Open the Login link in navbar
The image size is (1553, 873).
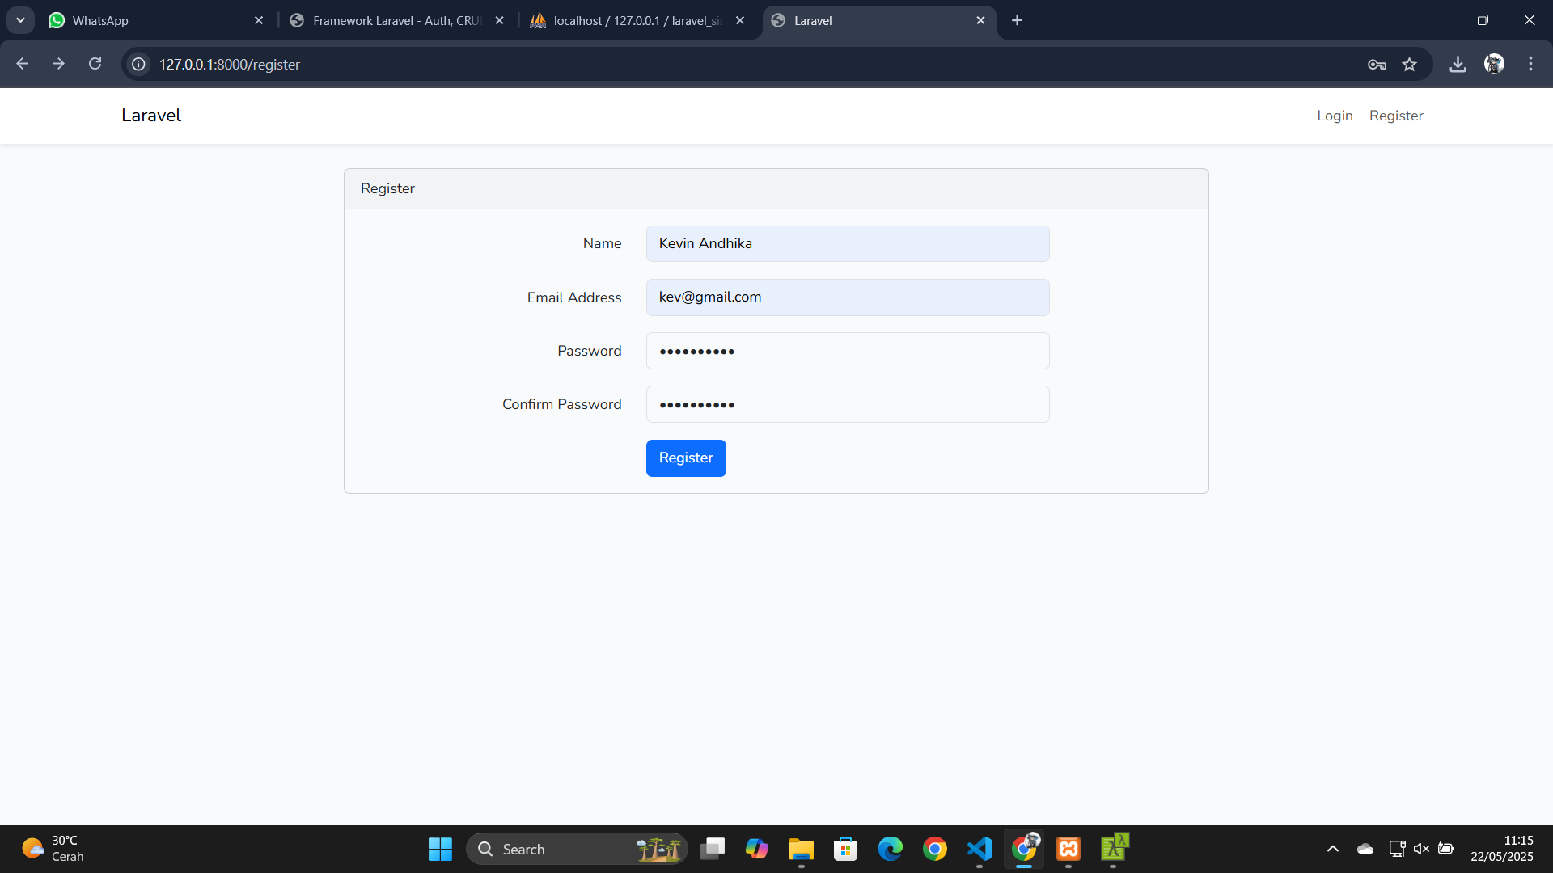click(x=1334, y=116)
